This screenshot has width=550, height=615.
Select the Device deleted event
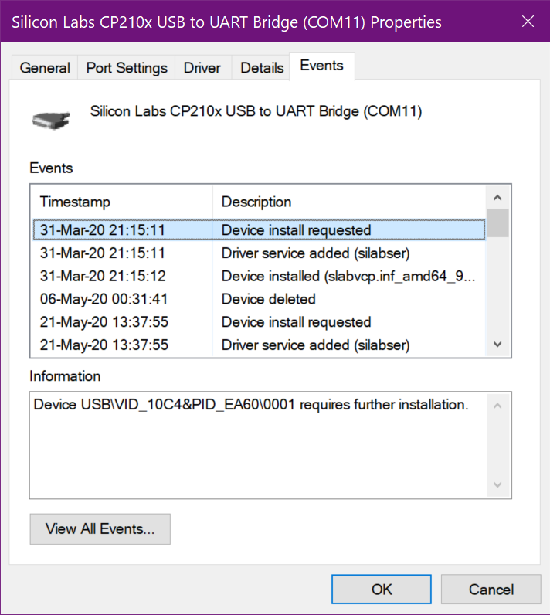259,299
